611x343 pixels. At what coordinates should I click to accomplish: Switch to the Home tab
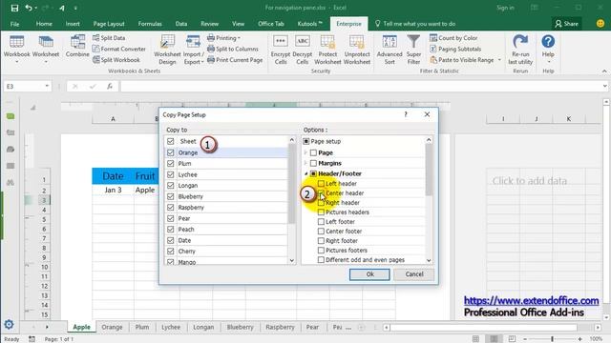point(44,24)
